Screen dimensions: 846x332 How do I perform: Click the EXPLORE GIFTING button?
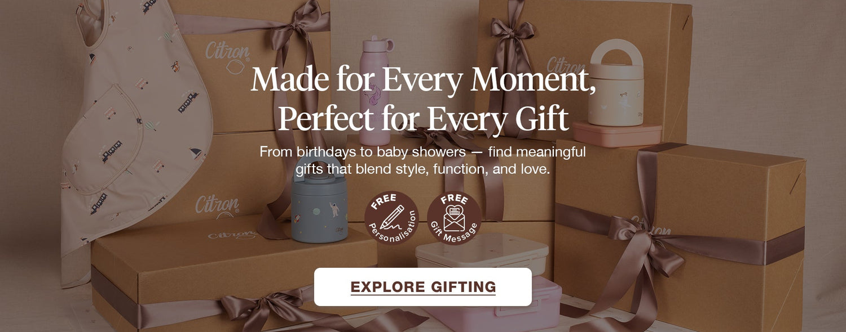click(423, 287)
